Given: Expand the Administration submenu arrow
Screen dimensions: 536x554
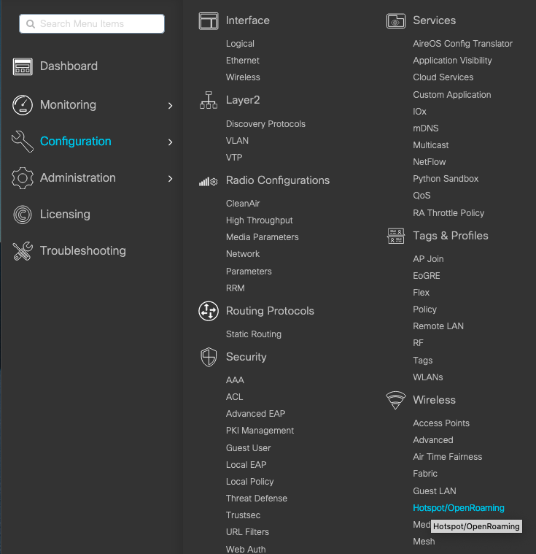Looking at the screenshot, I should click(x=171, y=179).
